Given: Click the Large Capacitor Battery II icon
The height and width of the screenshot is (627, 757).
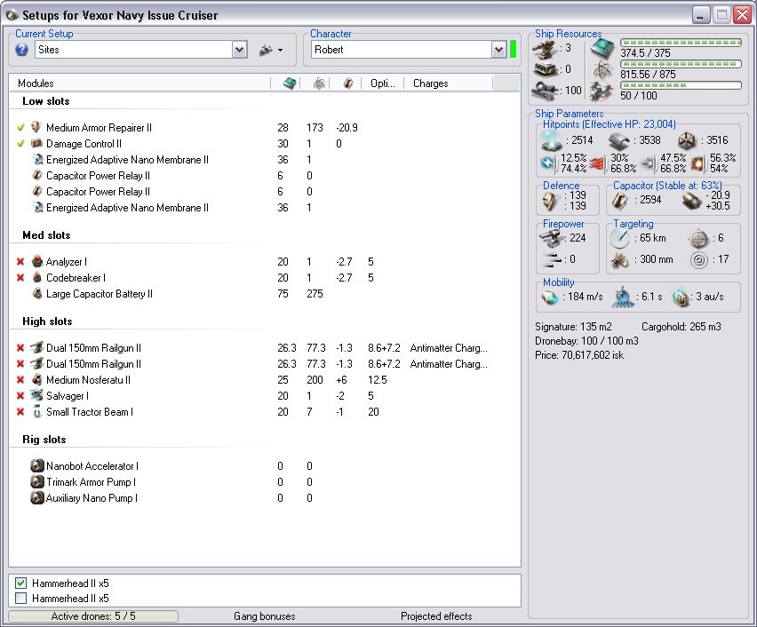Looking at the screenshot, I should [x=36, y=293].
